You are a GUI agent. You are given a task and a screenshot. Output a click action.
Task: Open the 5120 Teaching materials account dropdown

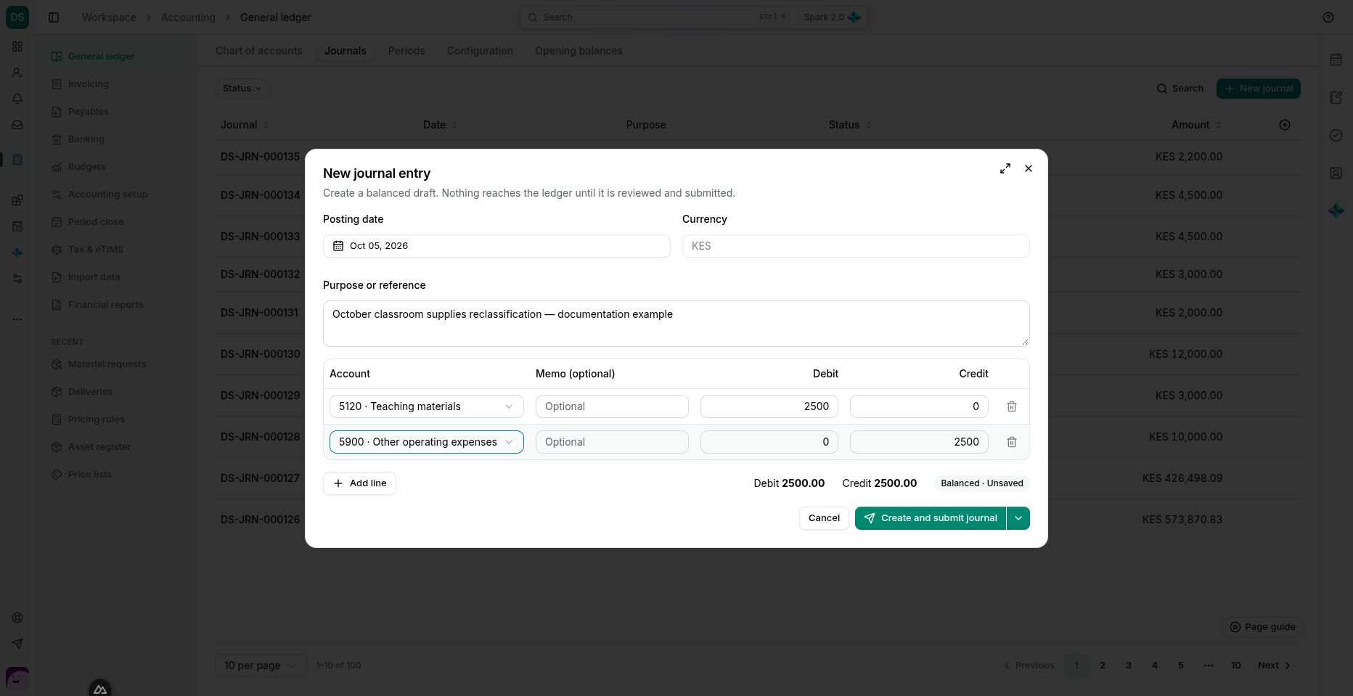(427, 406)
